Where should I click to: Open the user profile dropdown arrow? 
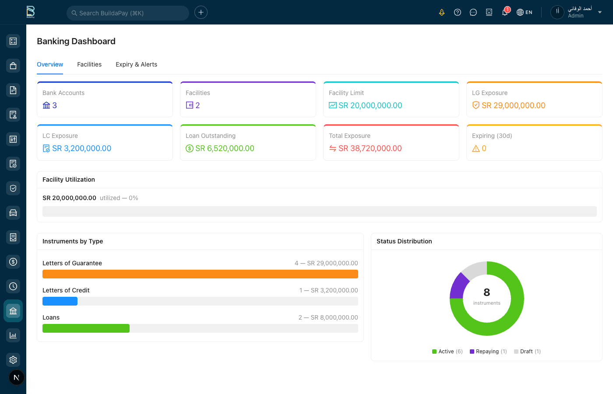(599, 12)
